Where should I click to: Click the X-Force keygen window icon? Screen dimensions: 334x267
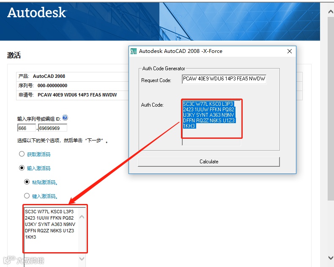(x=134, y=51)
